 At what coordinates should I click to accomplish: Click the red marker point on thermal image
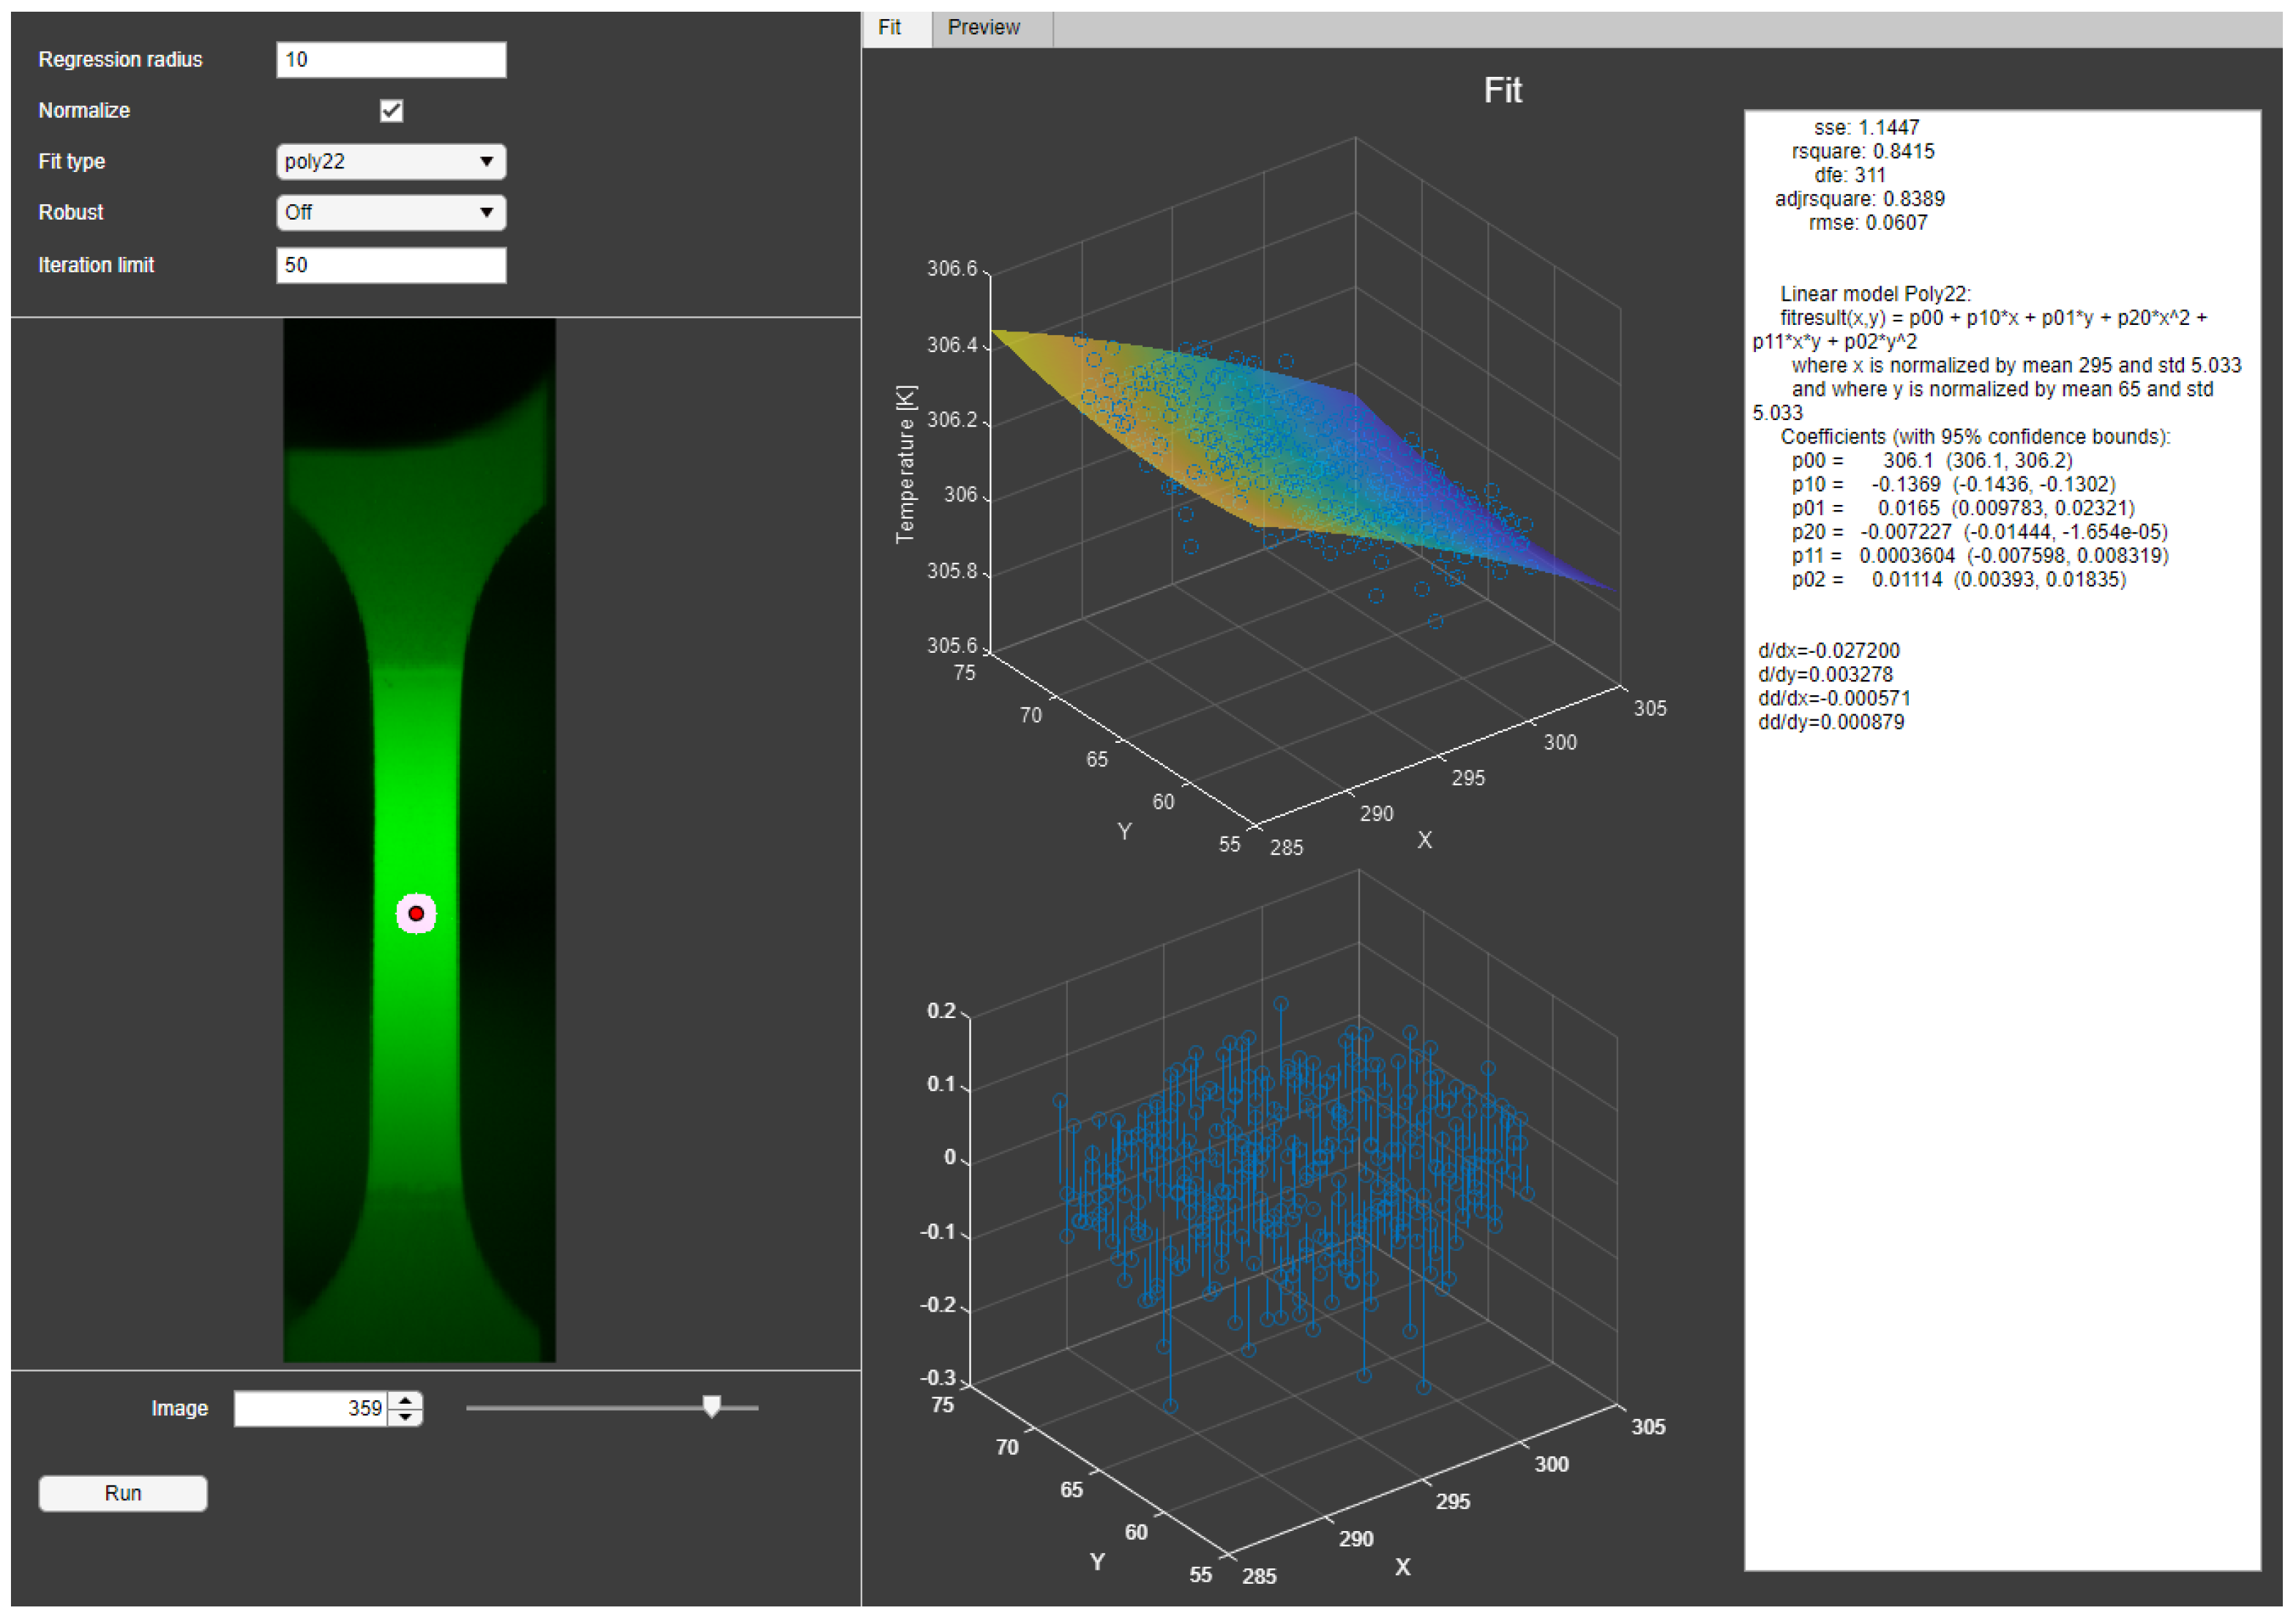[416, 913]
